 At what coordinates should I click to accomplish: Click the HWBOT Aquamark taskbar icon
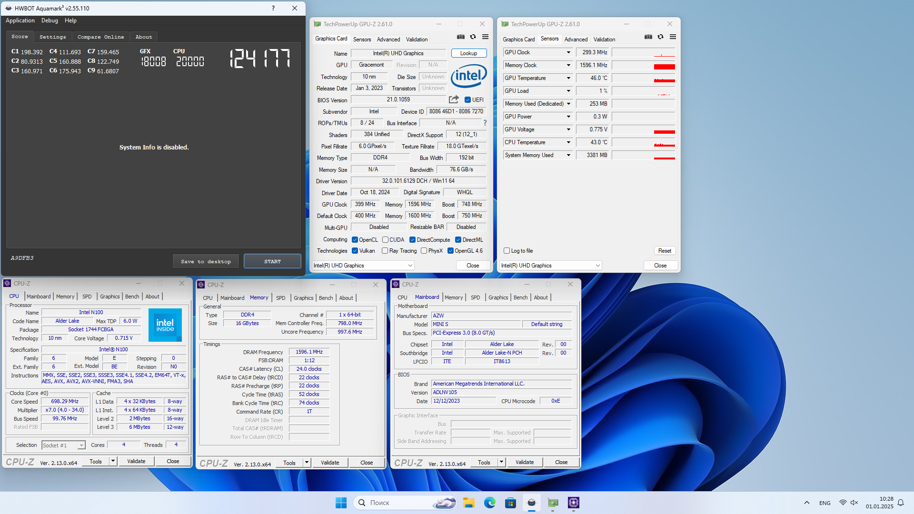pos(531,503)
